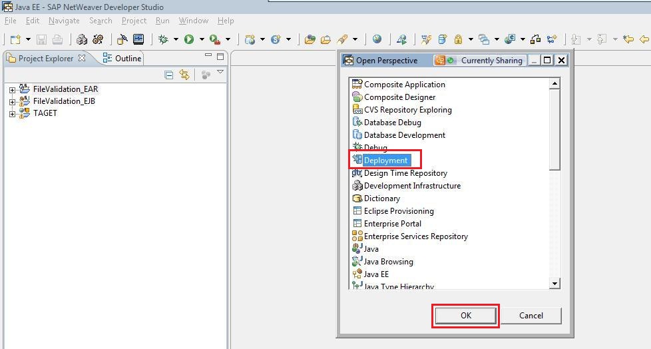Open the Run dropdown arrow
This screenshot has height=349, width=651.
[x=202, y=39]
